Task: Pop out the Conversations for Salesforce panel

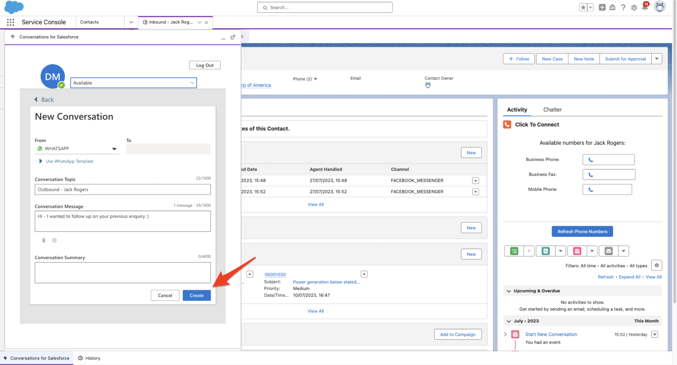Action: (x=233, y=37)
